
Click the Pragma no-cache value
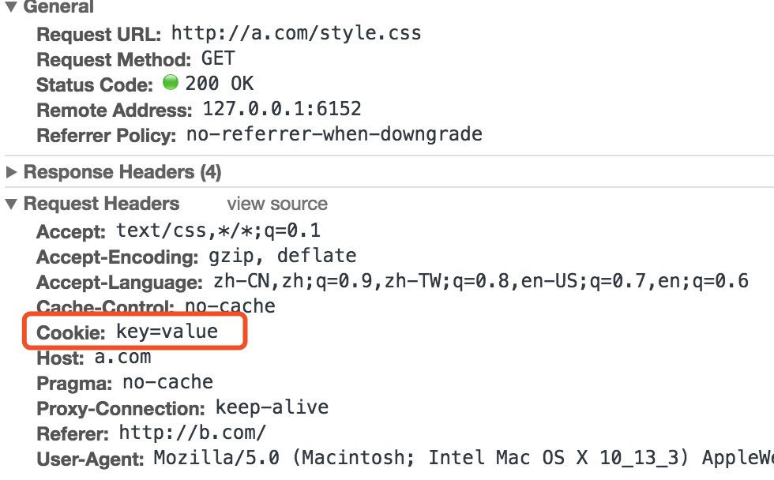pos(167,382)
